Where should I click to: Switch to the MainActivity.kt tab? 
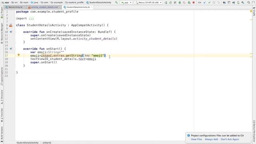15,7
